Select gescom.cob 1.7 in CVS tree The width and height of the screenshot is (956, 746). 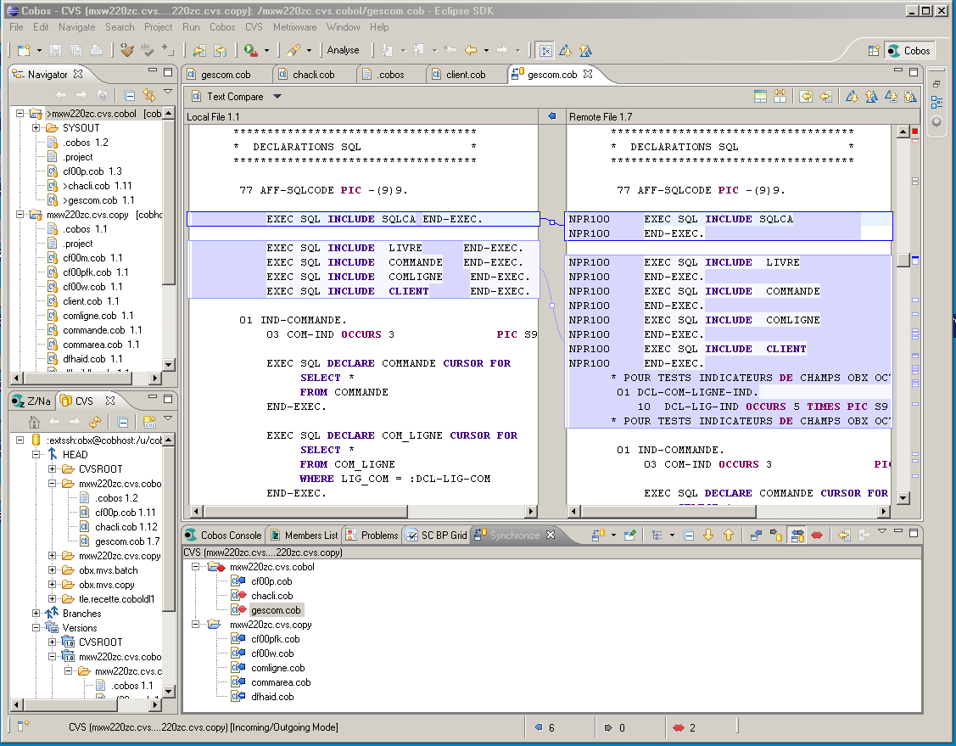[x=127, y=541]
